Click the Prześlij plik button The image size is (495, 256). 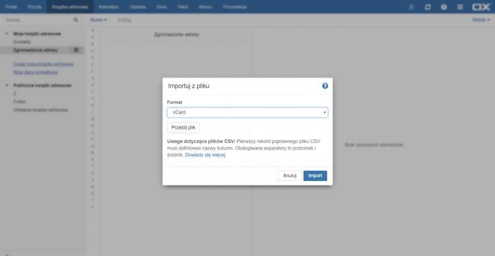click(183, 127)
